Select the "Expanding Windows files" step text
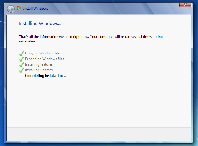 pos(45,59)
